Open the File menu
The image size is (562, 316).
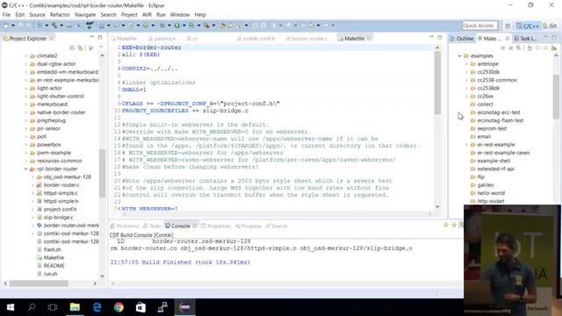point(6,15)
